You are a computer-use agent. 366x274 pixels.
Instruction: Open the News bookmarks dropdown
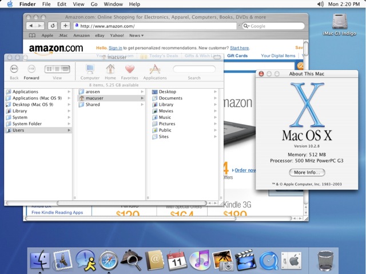pos(136,35)
